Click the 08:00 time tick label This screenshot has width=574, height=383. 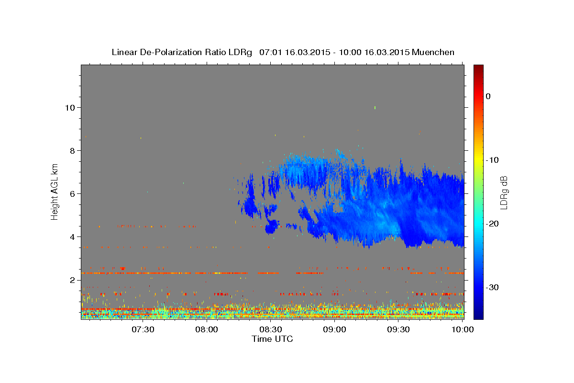[x=207, y=329]
